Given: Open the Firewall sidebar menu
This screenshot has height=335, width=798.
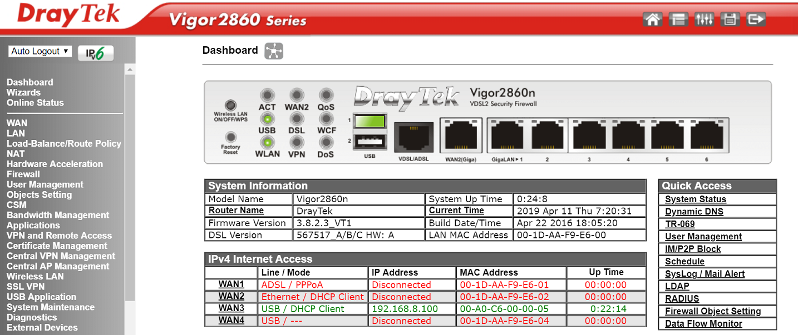Looking at the screenshot, I should pyautogui.click(x=23, y=174).
